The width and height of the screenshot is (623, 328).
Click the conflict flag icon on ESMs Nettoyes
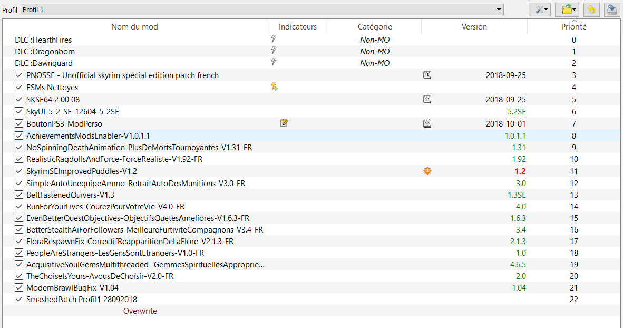click(274, 86)
